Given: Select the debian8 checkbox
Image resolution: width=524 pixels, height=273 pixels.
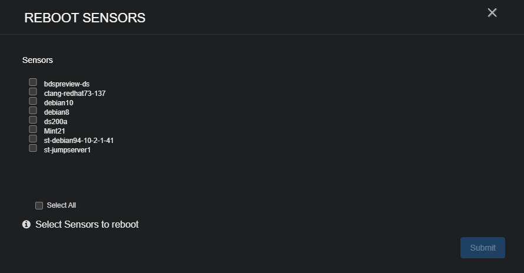Looking at the screenshot, I should point(33,110).
